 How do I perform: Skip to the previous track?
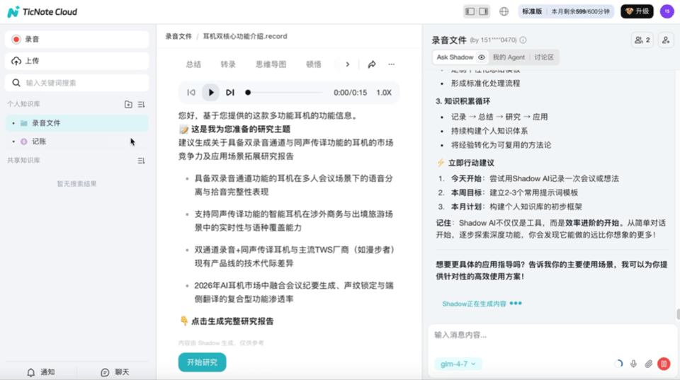coord(191,93)
